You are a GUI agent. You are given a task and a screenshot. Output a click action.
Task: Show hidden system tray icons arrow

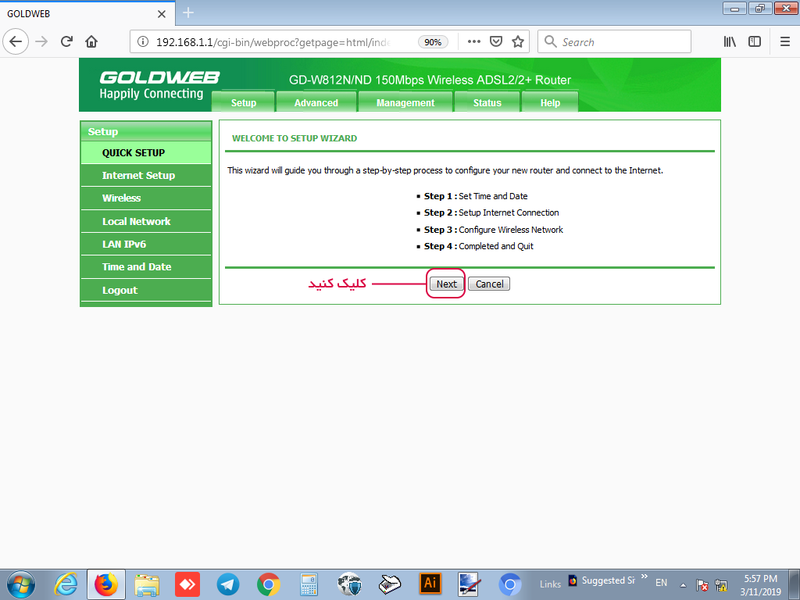pos(684,584)
